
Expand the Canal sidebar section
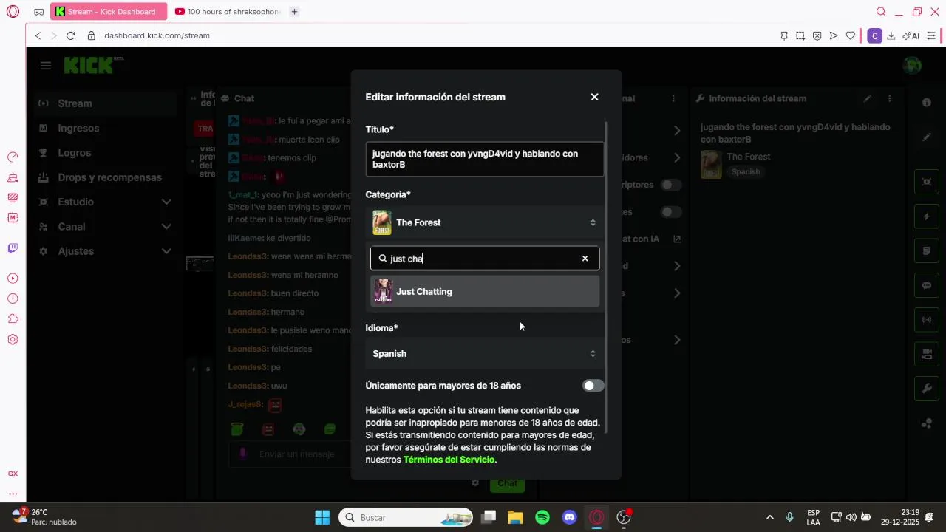tap(106, 227)
